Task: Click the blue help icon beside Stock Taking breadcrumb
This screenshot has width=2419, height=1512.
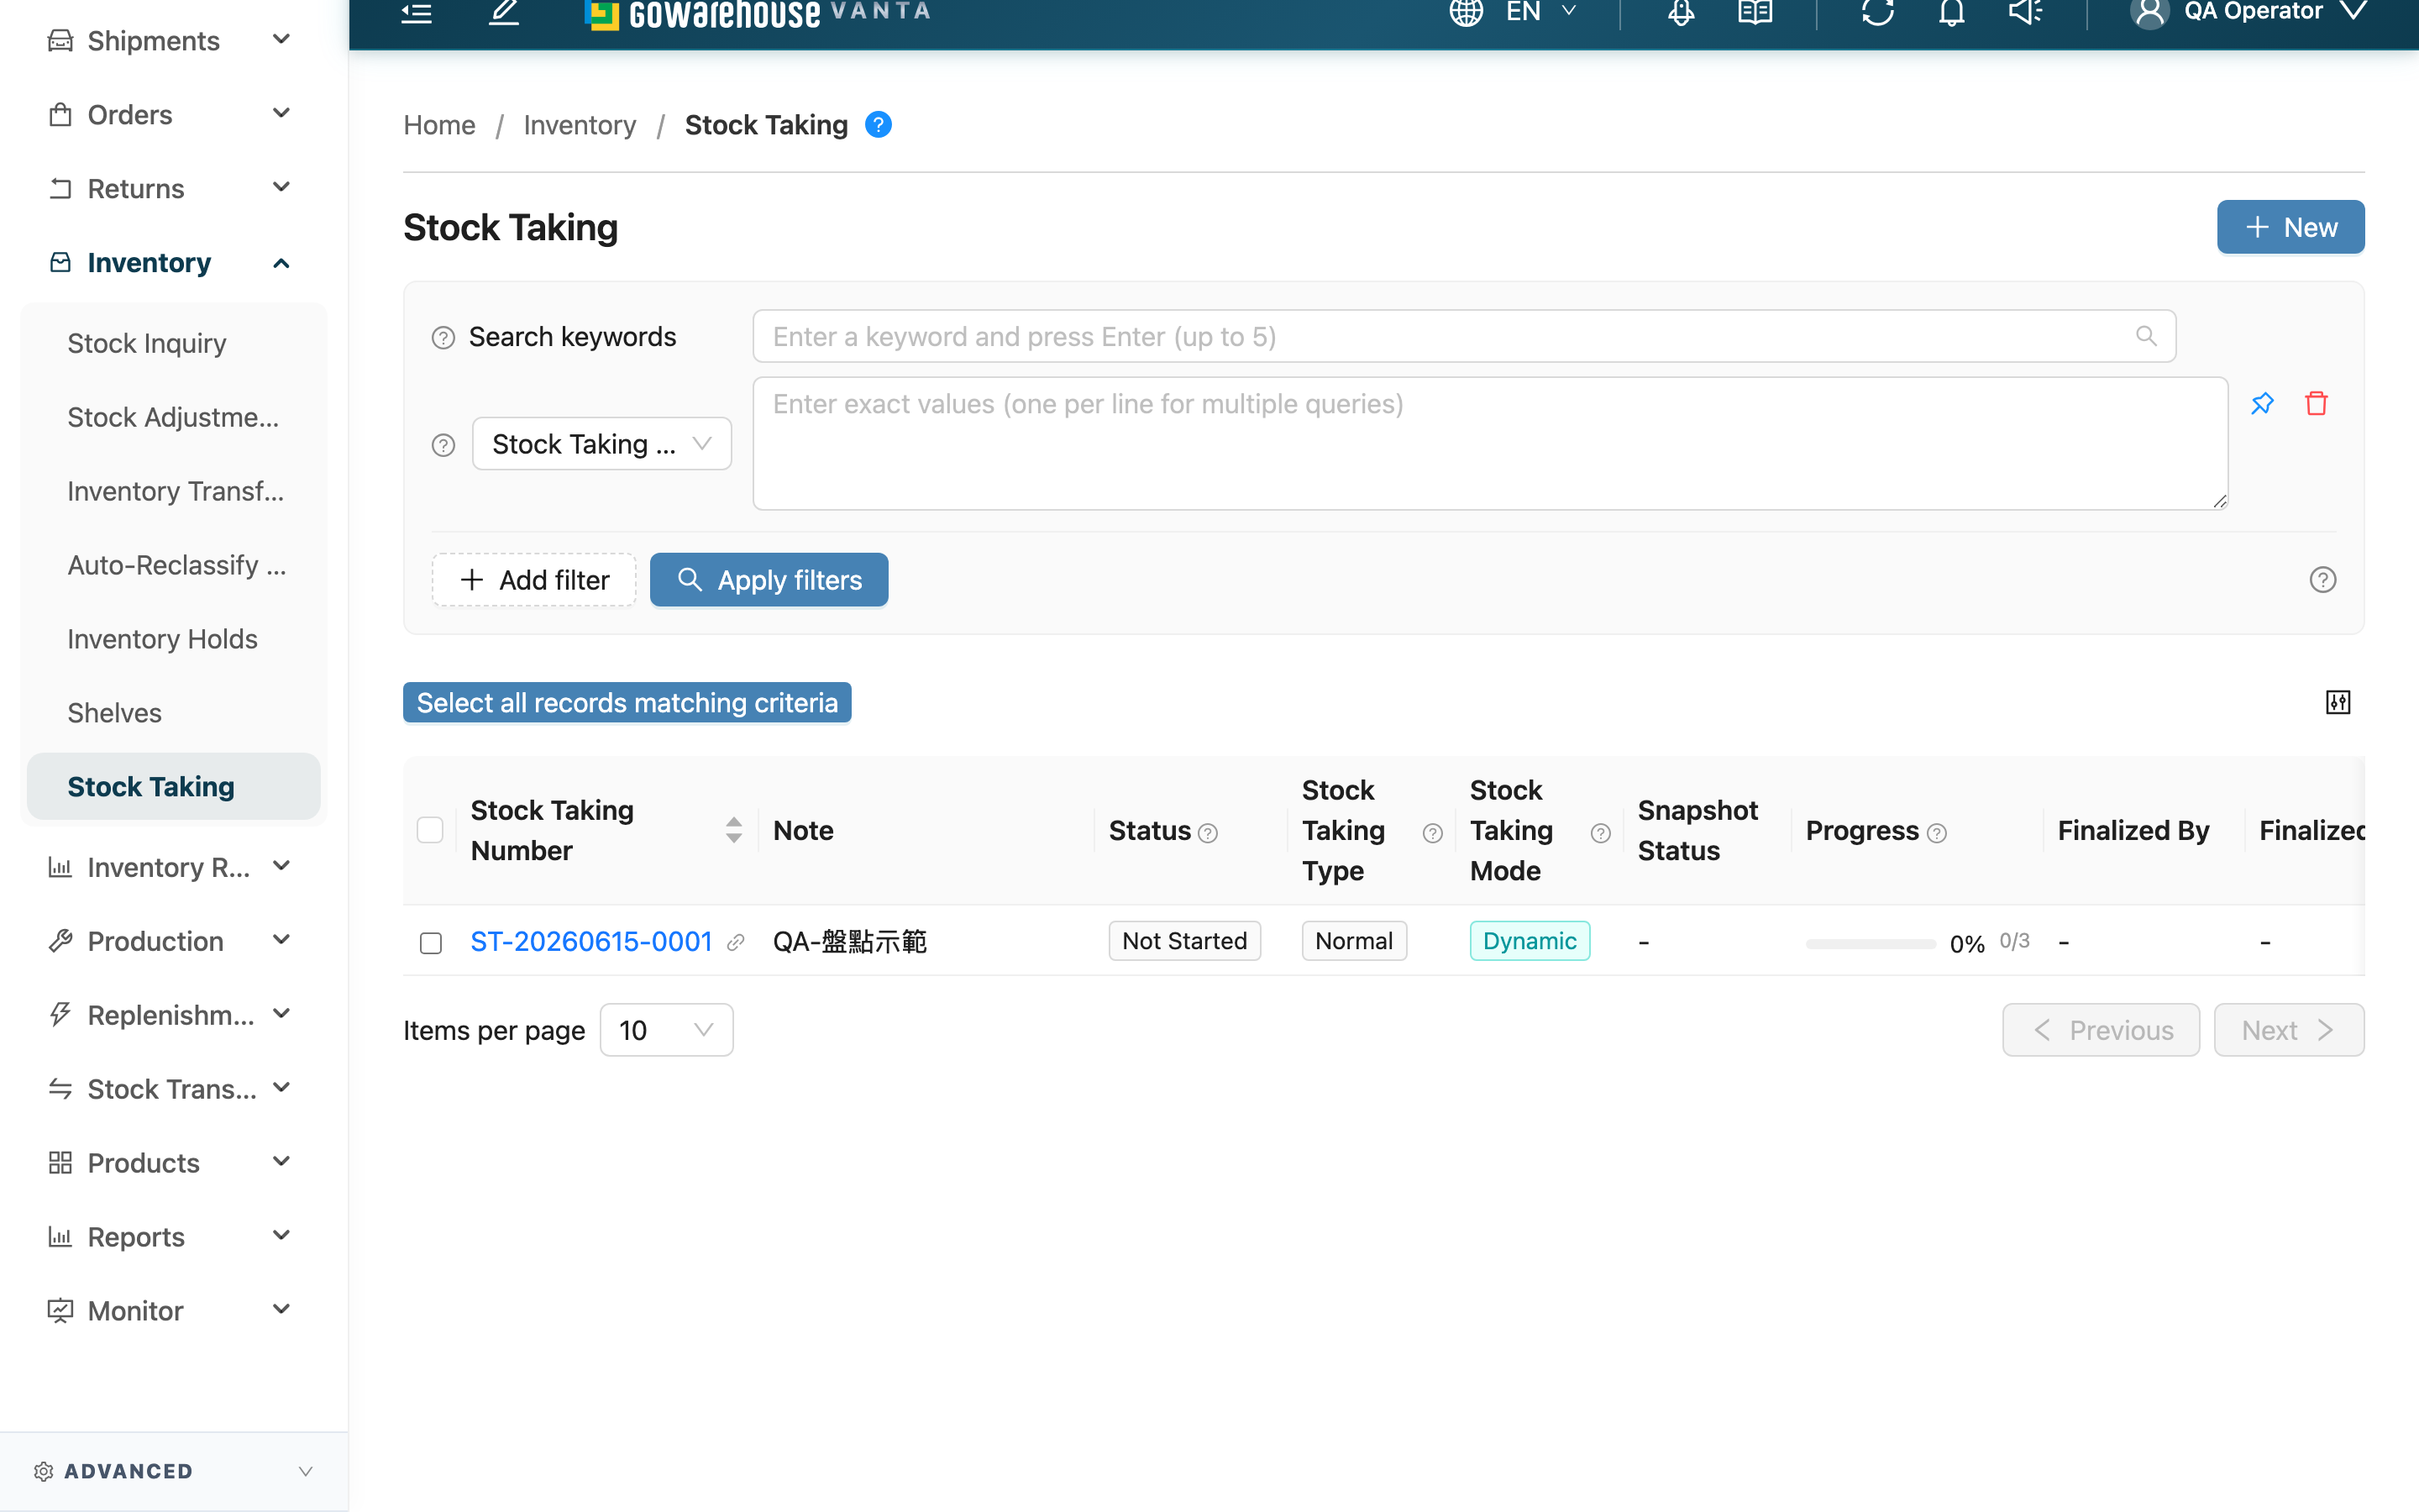Action: [878, 125]
